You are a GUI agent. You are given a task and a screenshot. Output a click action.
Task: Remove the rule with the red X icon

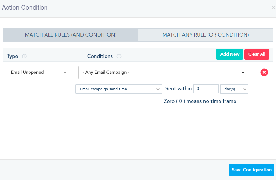point(264,72)
